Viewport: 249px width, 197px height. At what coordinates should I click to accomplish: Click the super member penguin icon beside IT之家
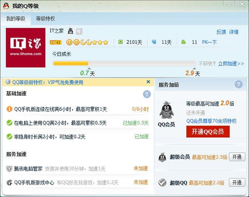(x=71, y=31)
